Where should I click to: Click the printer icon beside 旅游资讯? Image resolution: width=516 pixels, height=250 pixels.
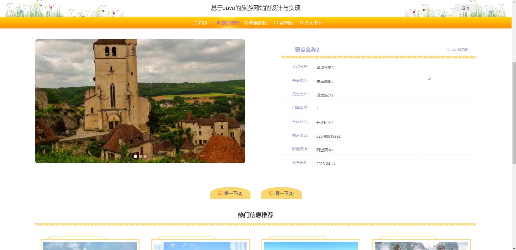click(246, 23)
